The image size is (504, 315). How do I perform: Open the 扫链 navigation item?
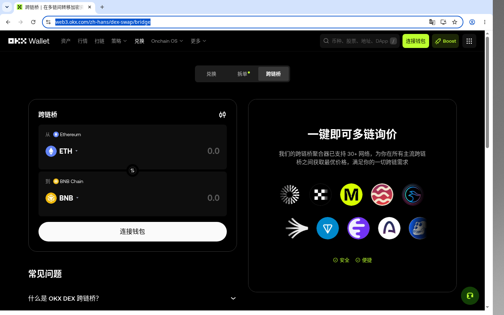click(x=99, y=41)
